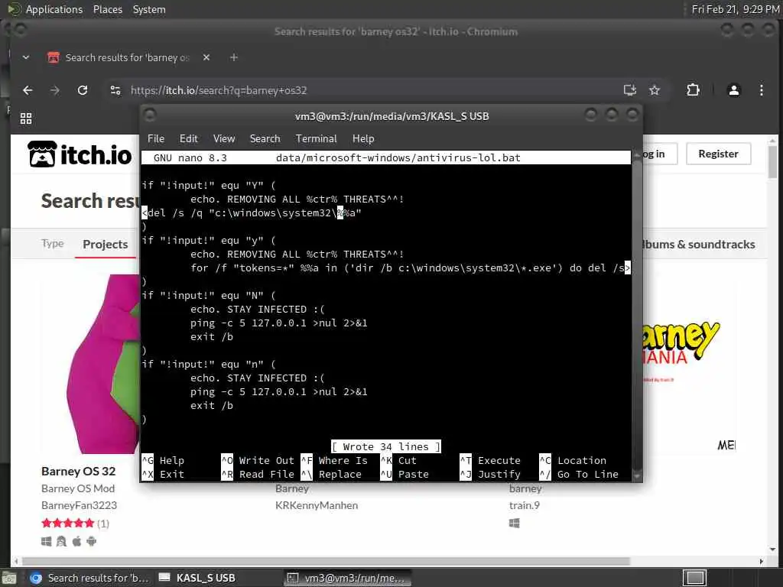Click the Chromium forward arrow
The height and width of the screenshot is (587, 783).
click(x=55, y=90)
